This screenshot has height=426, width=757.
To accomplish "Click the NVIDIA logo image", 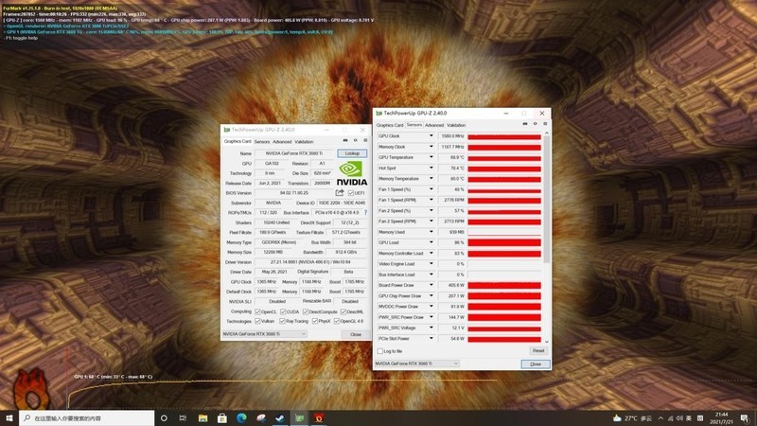I will click(x=351, y=173).
